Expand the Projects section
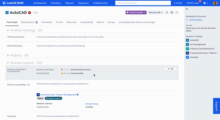The image size is (220, 120). (8, 55)
